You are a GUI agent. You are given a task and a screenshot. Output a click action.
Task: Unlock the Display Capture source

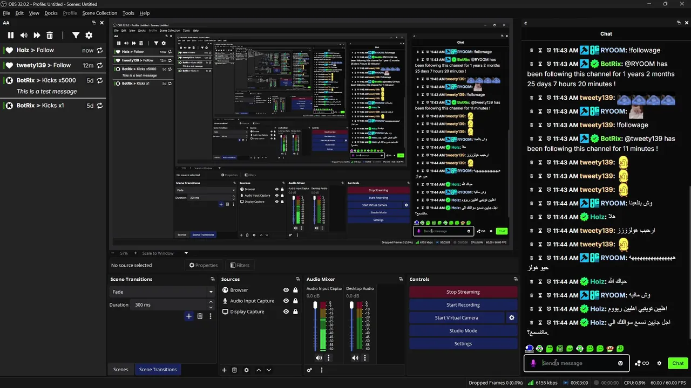295,311
